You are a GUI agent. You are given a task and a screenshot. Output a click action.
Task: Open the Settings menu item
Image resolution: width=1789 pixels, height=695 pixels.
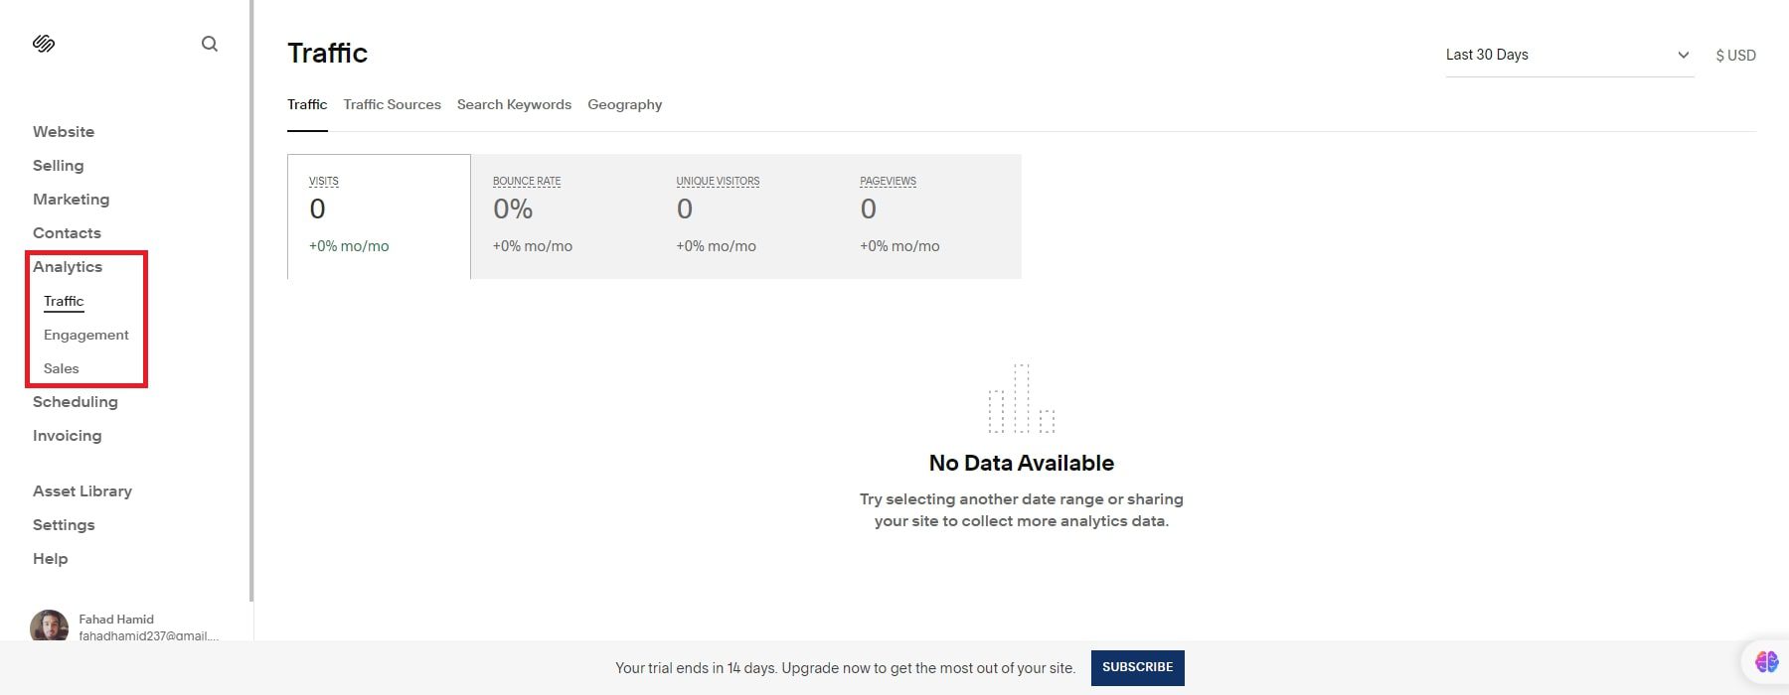[x=64, y=525]
